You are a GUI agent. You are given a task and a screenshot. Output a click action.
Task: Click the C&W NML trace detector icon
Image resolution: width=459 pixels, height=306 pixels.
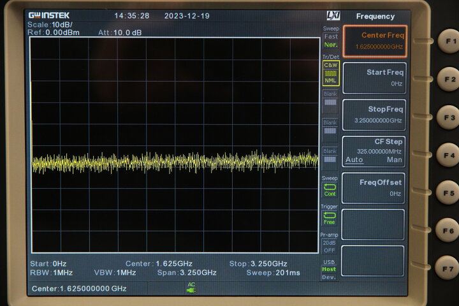pos(331,73)
